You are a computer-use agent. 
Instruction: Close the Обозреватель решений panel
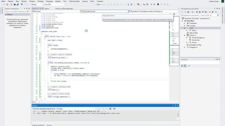point(219,8)
